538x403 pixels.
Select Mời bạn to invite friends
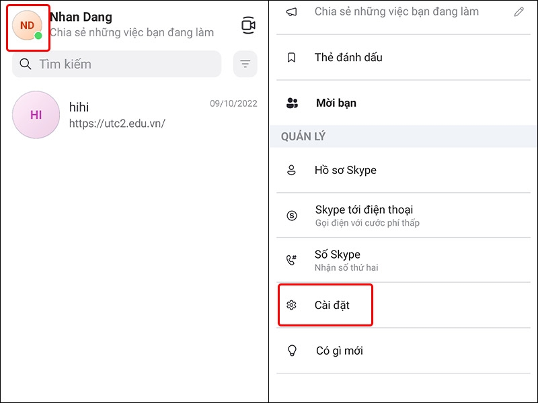[336, 103]
